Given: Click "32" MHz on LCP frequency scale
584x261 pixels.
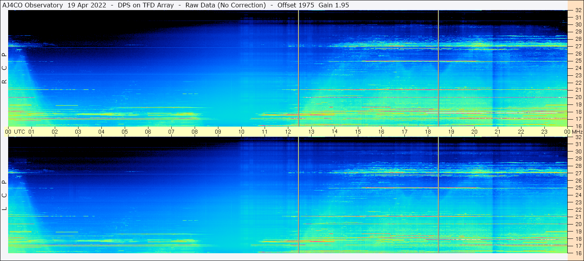Looking at the screenshot, I should (578, 137).
